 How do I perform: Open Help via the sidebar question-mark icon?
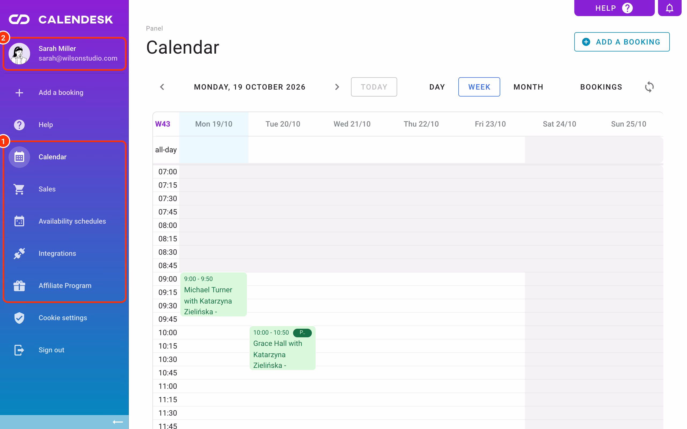click(19, 125)
